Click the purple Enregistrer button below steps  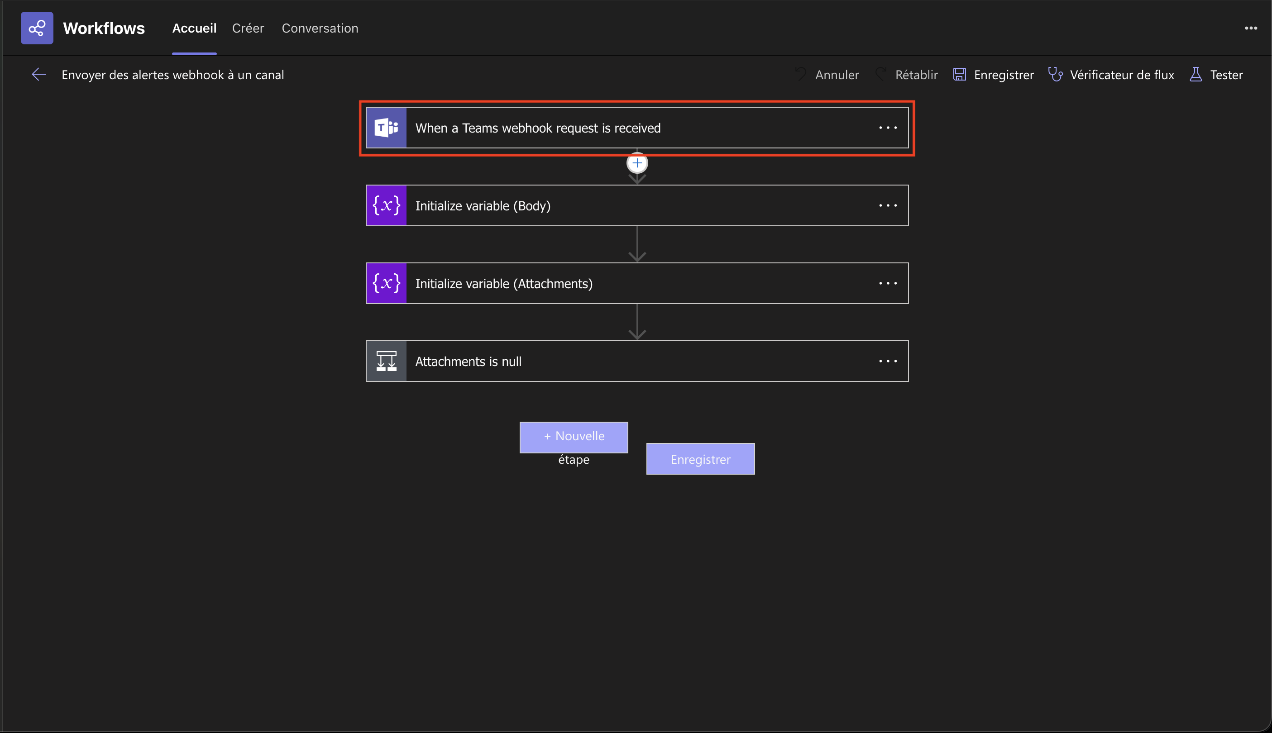click(700, 459)
